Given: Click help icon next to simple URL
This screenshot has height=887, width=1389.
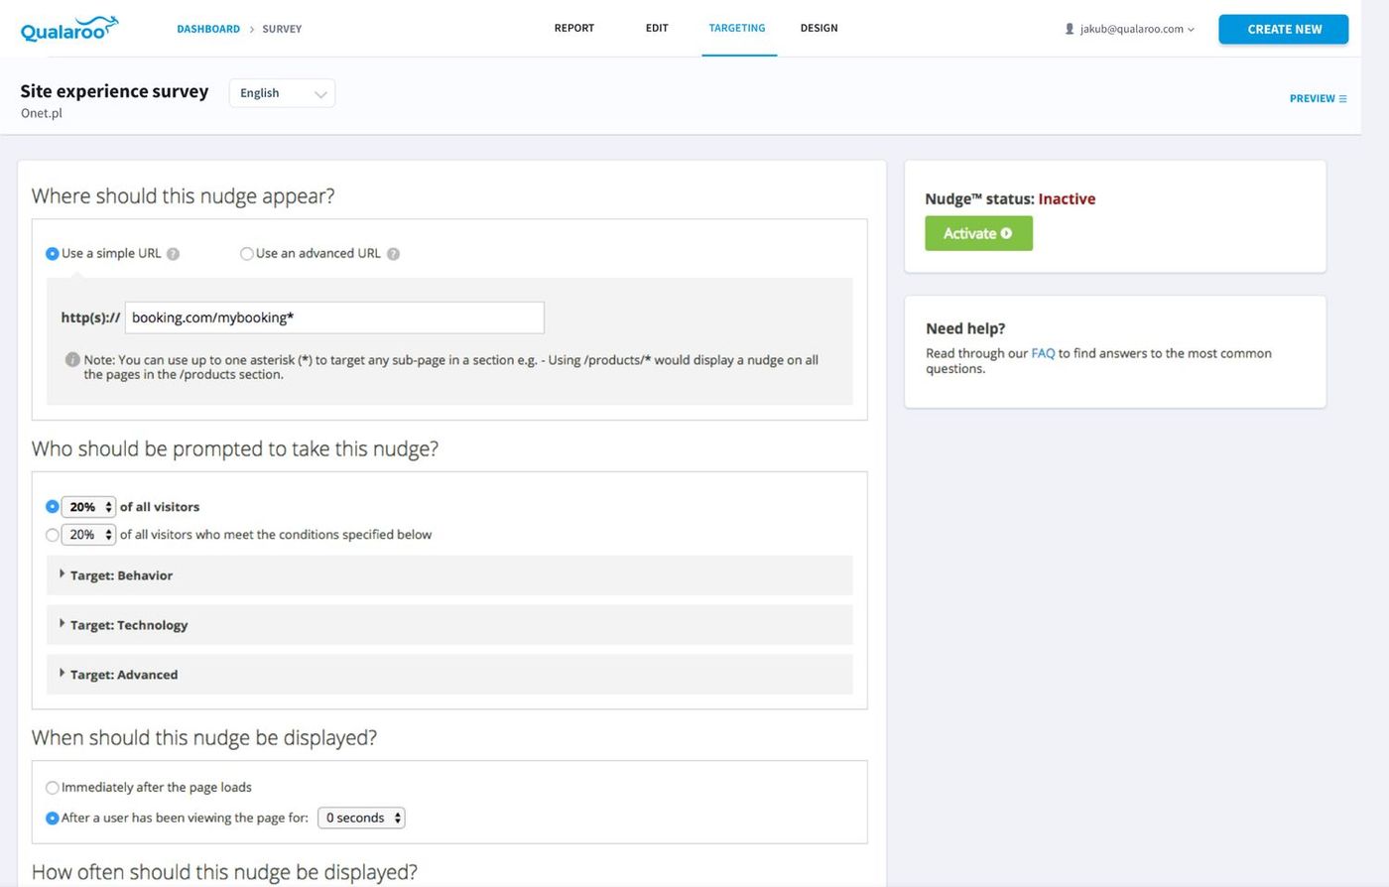Looking at the screenshot, I should pos(173,254).
